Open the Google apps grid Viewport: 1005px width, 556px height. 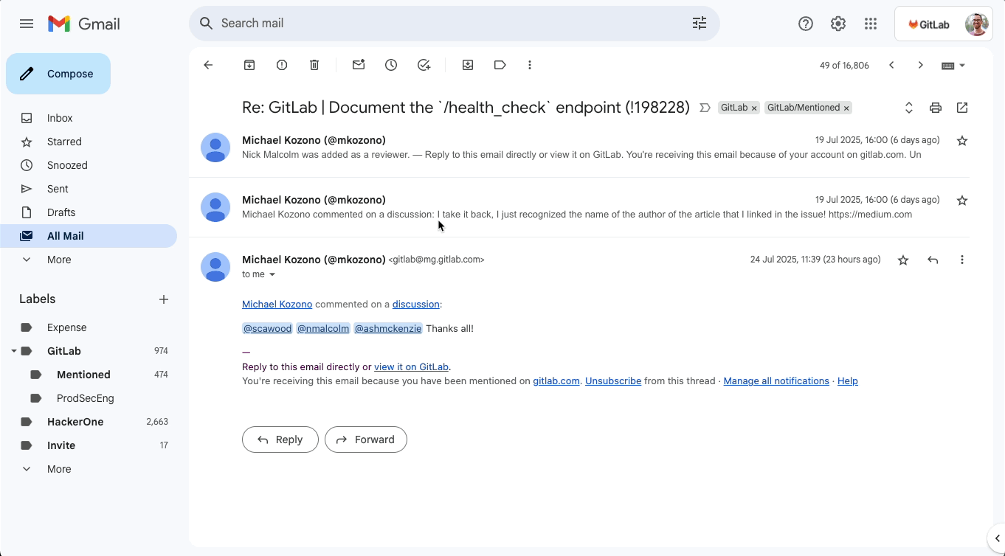click(871, 24)
